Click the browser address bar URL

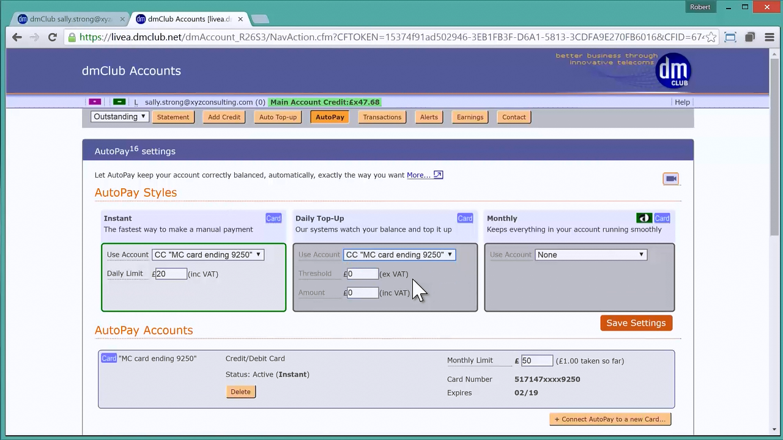pos(391,37)
